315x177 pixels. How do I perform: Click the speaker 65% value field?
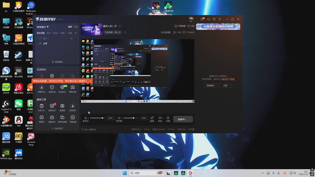[144, 118]
